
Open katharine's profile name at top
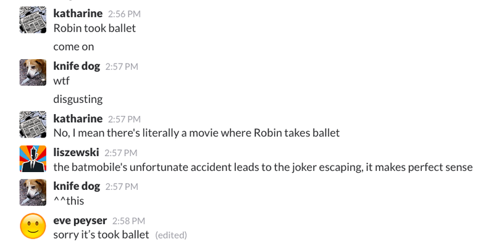(78, 14)
